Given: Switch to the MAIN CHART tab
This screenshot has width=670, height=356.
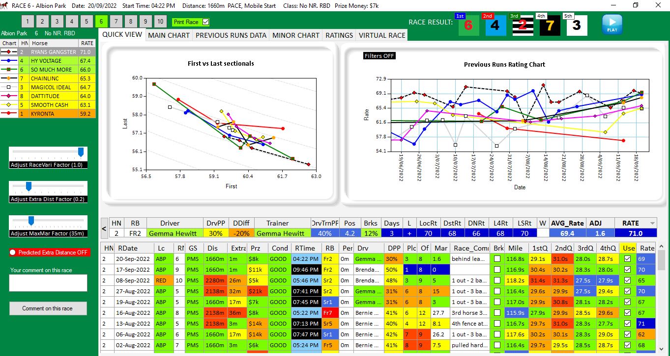Looking at the screenshot, I should coord(169,35).
